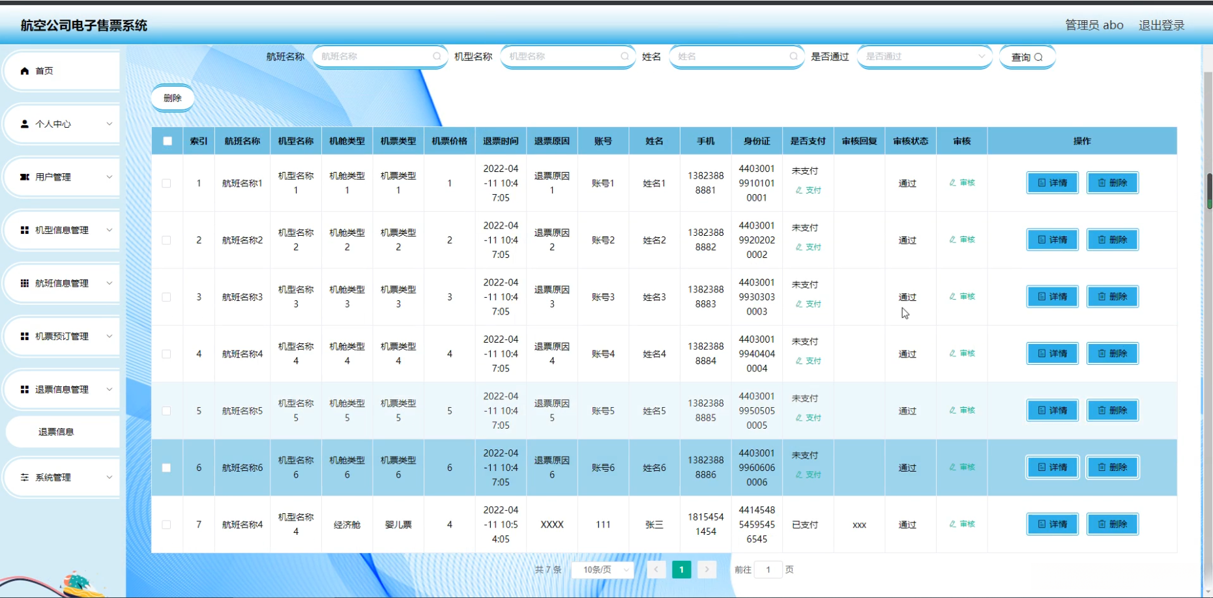Select the checkbox for row 6

click(x=167, y=468)
